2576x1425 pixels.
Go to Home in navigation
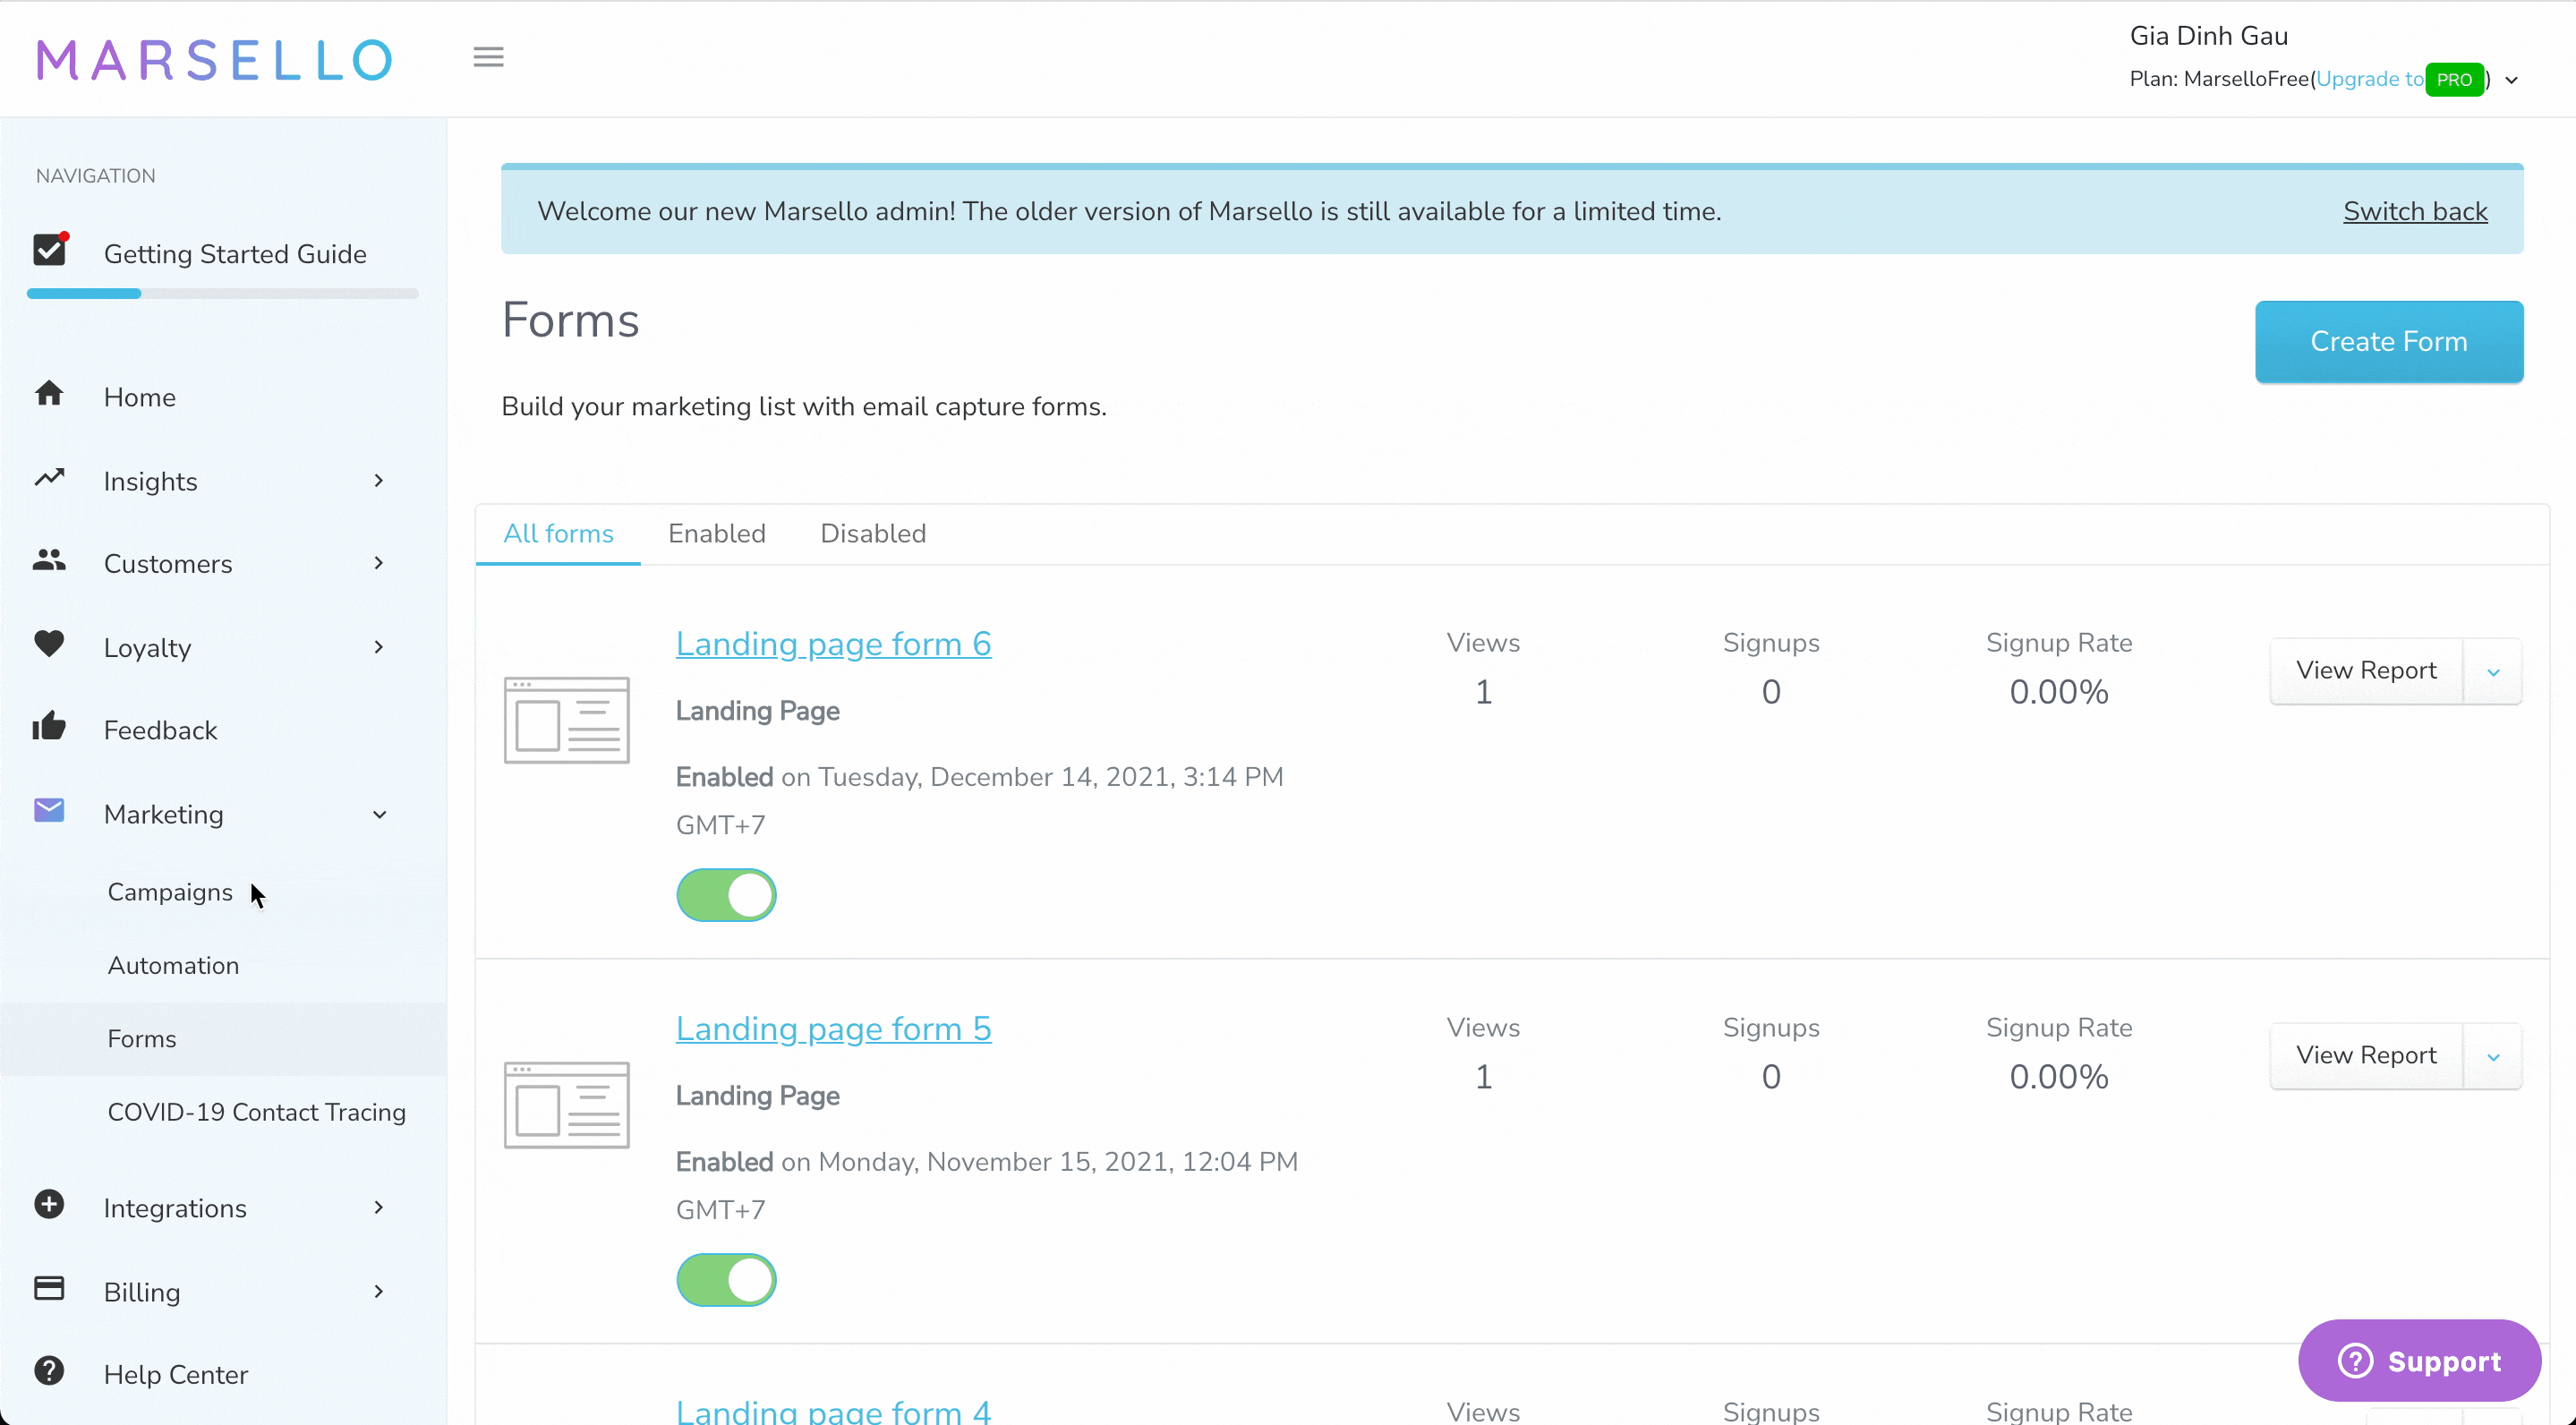140,398
